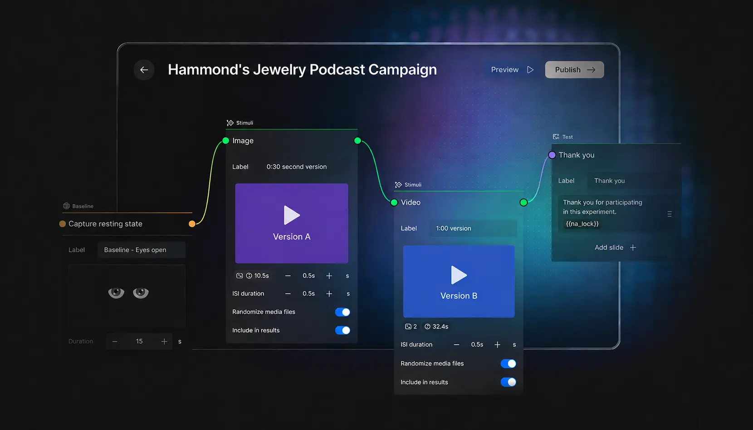
Task: Increase baseline Duration with plus
Action: tap(164, 341)
